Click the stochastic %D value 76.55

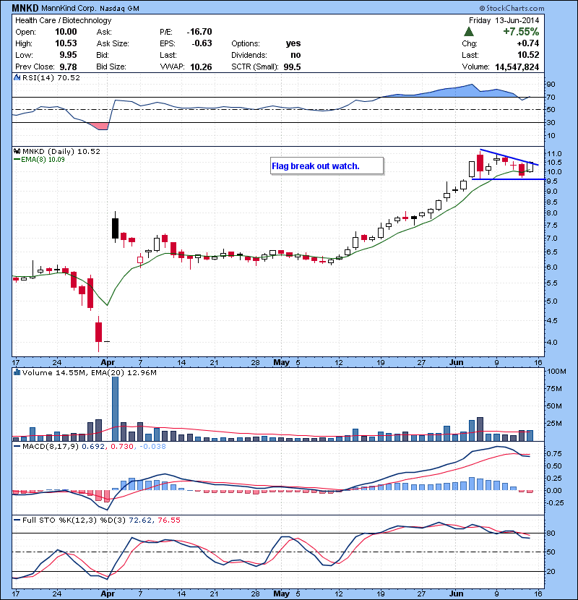click(x=168, y=520)
